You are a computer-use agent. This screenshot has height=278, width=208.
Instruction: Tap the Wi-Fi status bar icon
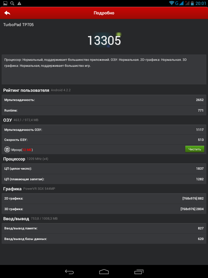[x=171, y=3]
